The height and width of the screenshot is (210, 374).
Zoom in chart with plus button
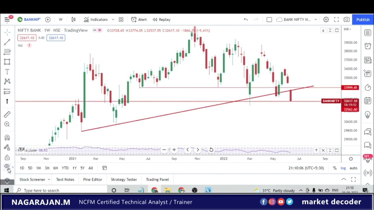174,150
